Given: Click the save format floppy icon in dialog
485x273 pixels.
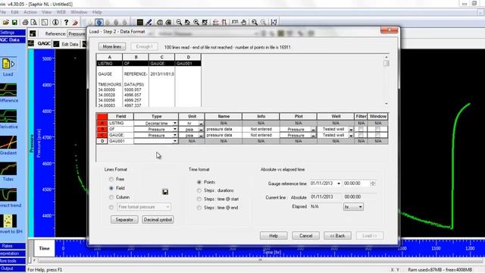Looking at the screenshot, I should [165, 192].
